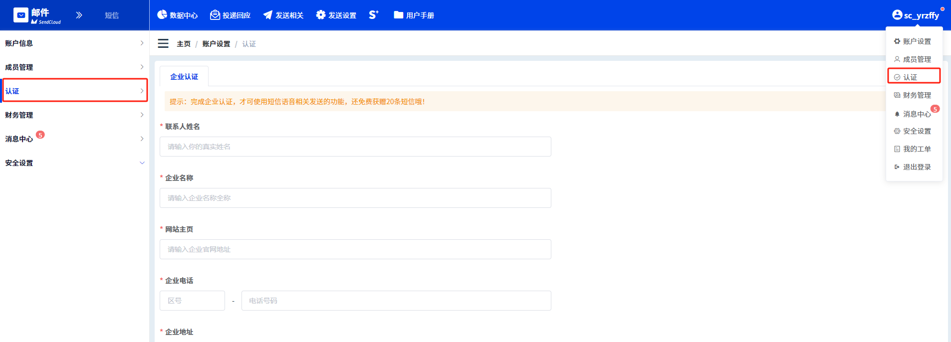
Task: Click the S+ icon in top bar
Action: [x=374, y=15]
